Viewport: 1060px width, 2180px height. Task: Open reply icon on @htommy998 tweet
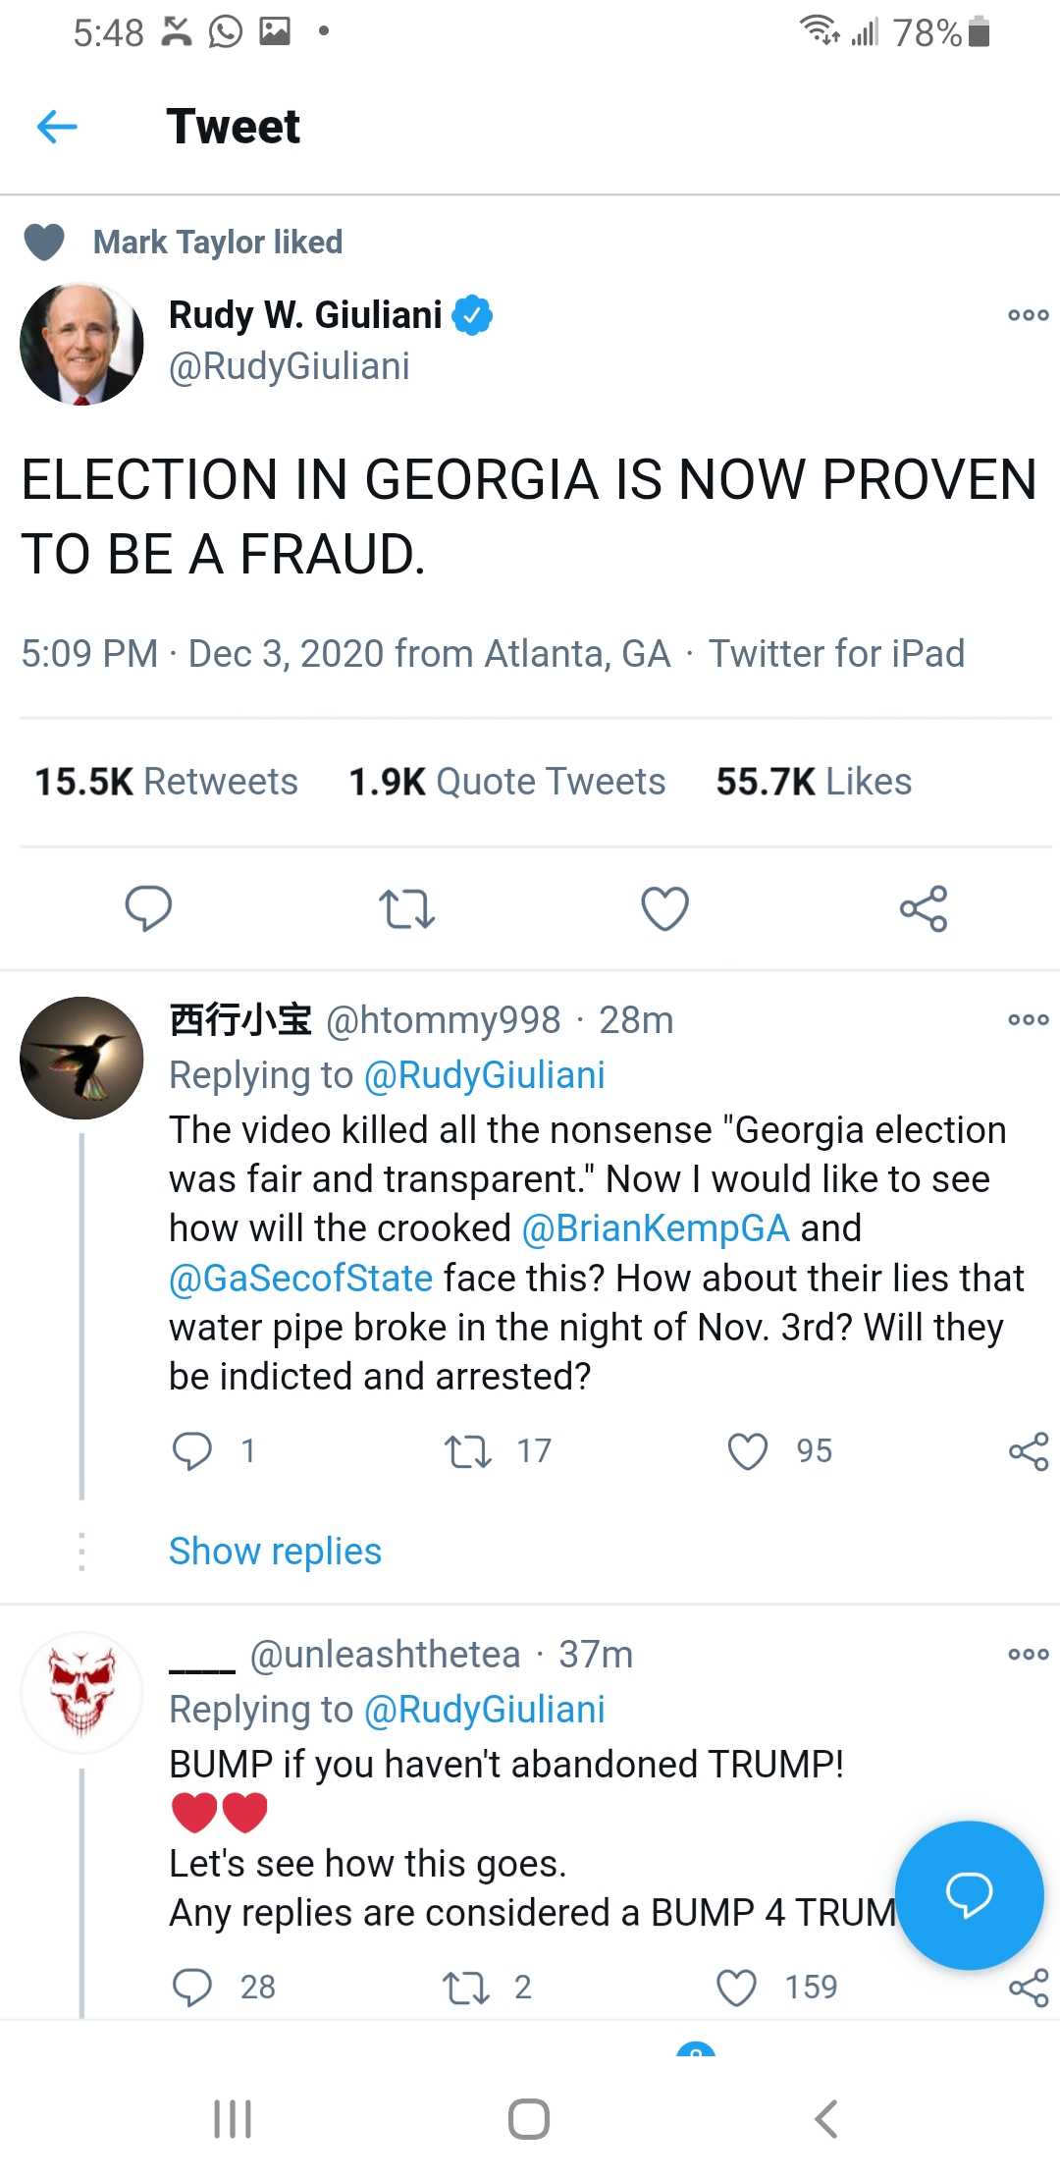(x=192, y=1450)
